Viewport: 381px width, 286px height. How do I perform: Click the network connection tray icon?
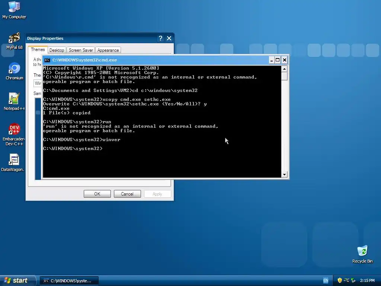click(x=346, y=280)
